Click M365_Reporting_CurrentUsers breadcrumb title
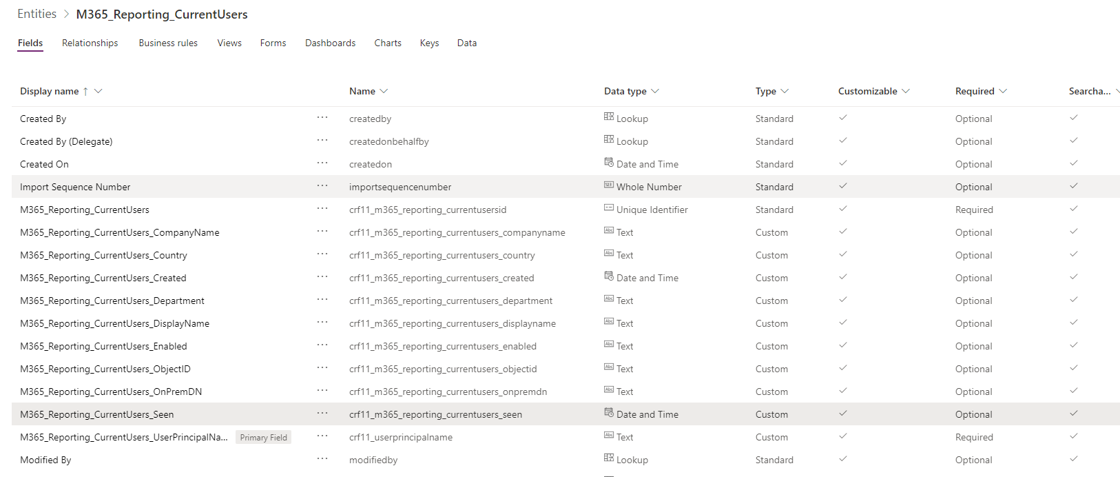This screenshot has height=477, width=1120. pos(162,14)
